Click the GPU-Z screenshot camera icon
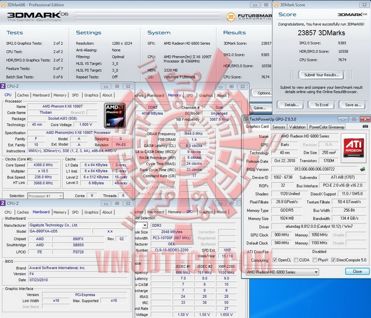The height and width of the screenshot is (318, 371). click(365, 126)
